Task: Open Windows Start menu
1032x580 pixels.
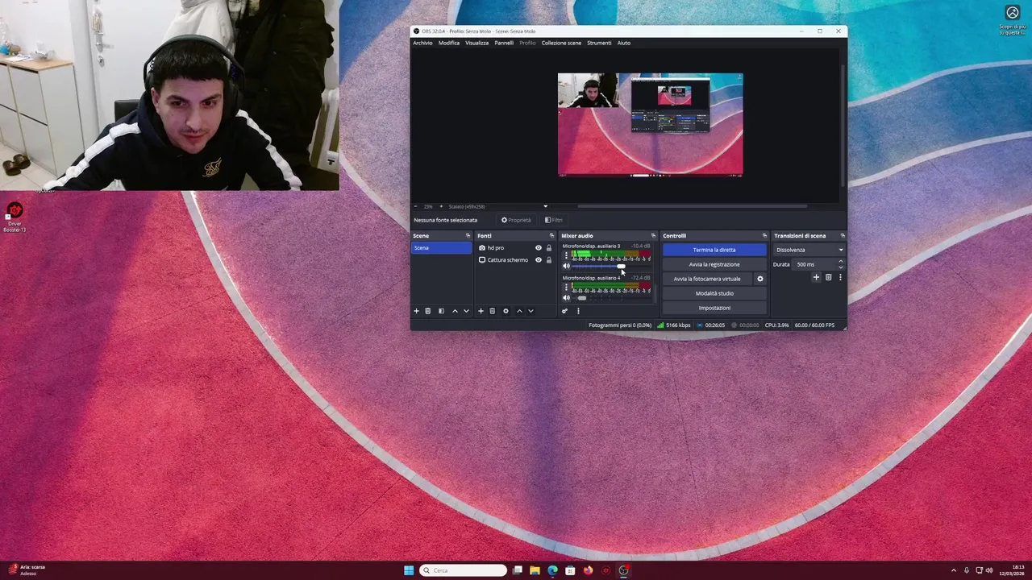Action: [x=409, y=570]
